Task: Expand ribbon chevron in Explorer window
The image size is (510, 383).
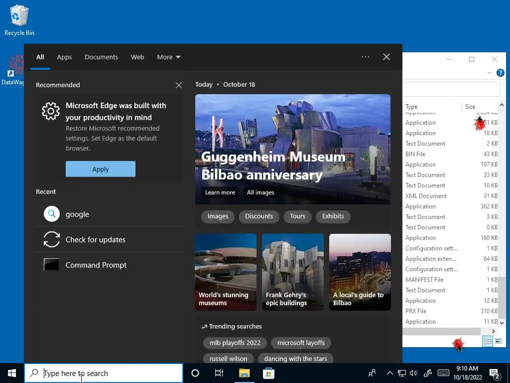Action: point(490,73)
